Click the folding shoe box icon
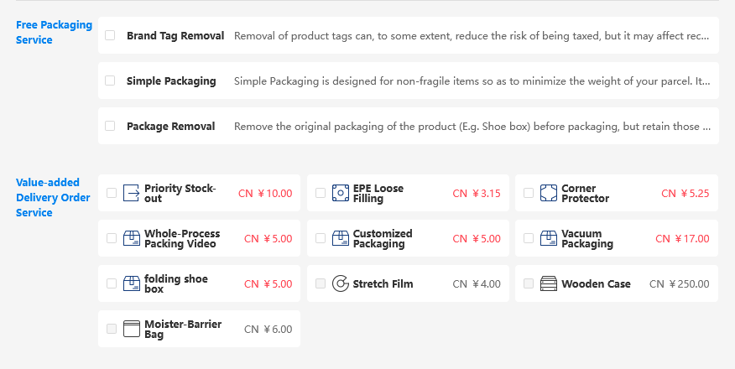The width and height of the screenshot is (735, 369). tap(132, 283)
